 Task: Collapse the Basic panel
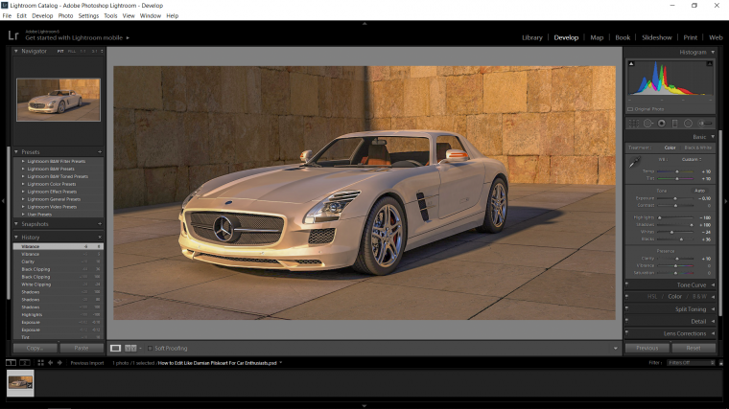pos(713,137)
